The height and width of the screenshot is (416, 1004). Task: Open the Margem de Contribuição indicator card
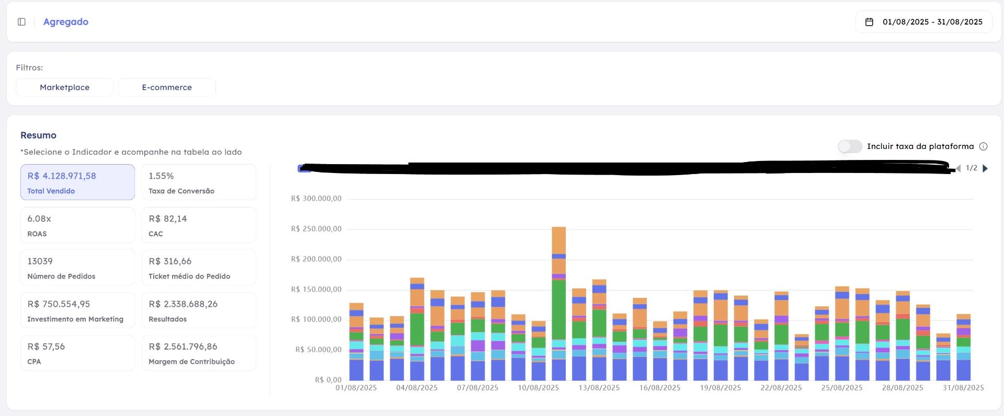[199, 353]
